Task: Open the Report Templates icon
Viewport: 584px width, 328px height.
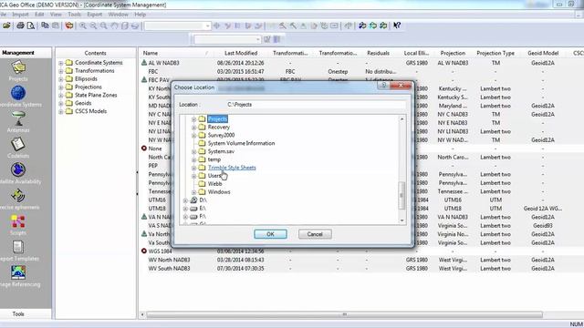Action: [x=18, y=247]
